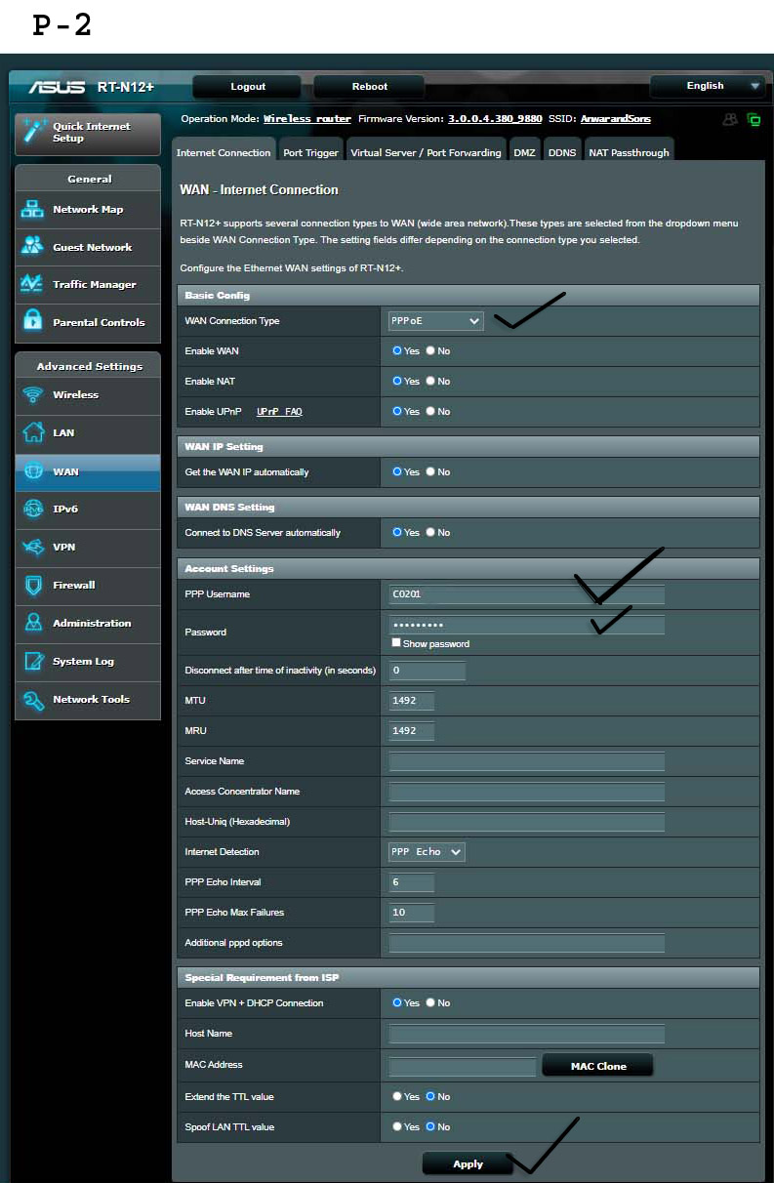Set Enable NAT to No
This screenshot has height=1183, width=774.
[430, 381]
